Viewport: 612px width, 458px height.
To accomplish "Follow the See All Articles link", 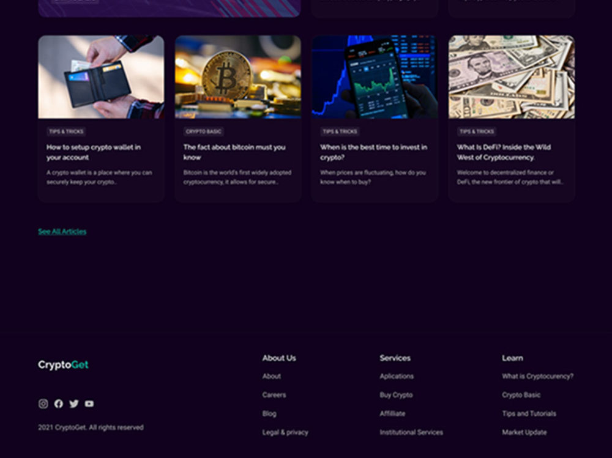I will coord(62,231).
